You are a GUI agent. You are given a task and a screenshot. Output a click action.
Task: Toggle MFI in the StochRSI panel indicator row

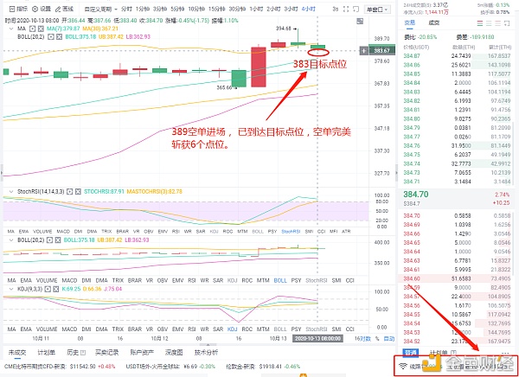[334, 232]
